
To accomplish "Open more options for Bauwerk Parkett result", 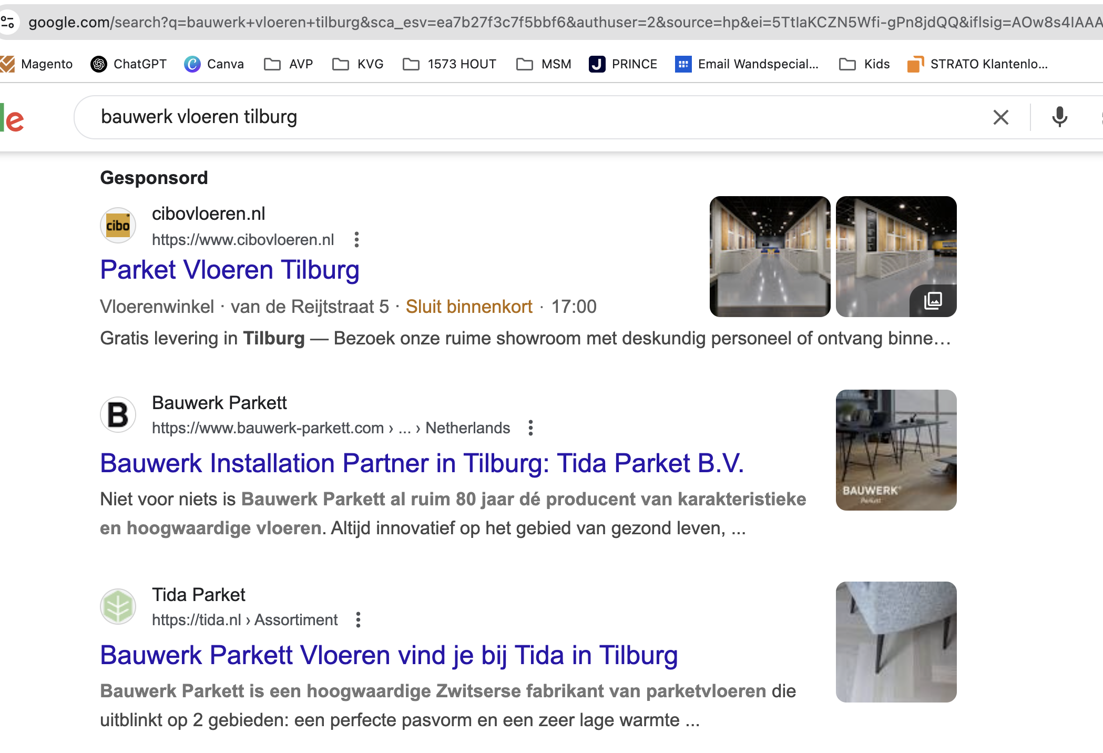I will [x=530, y=428].
